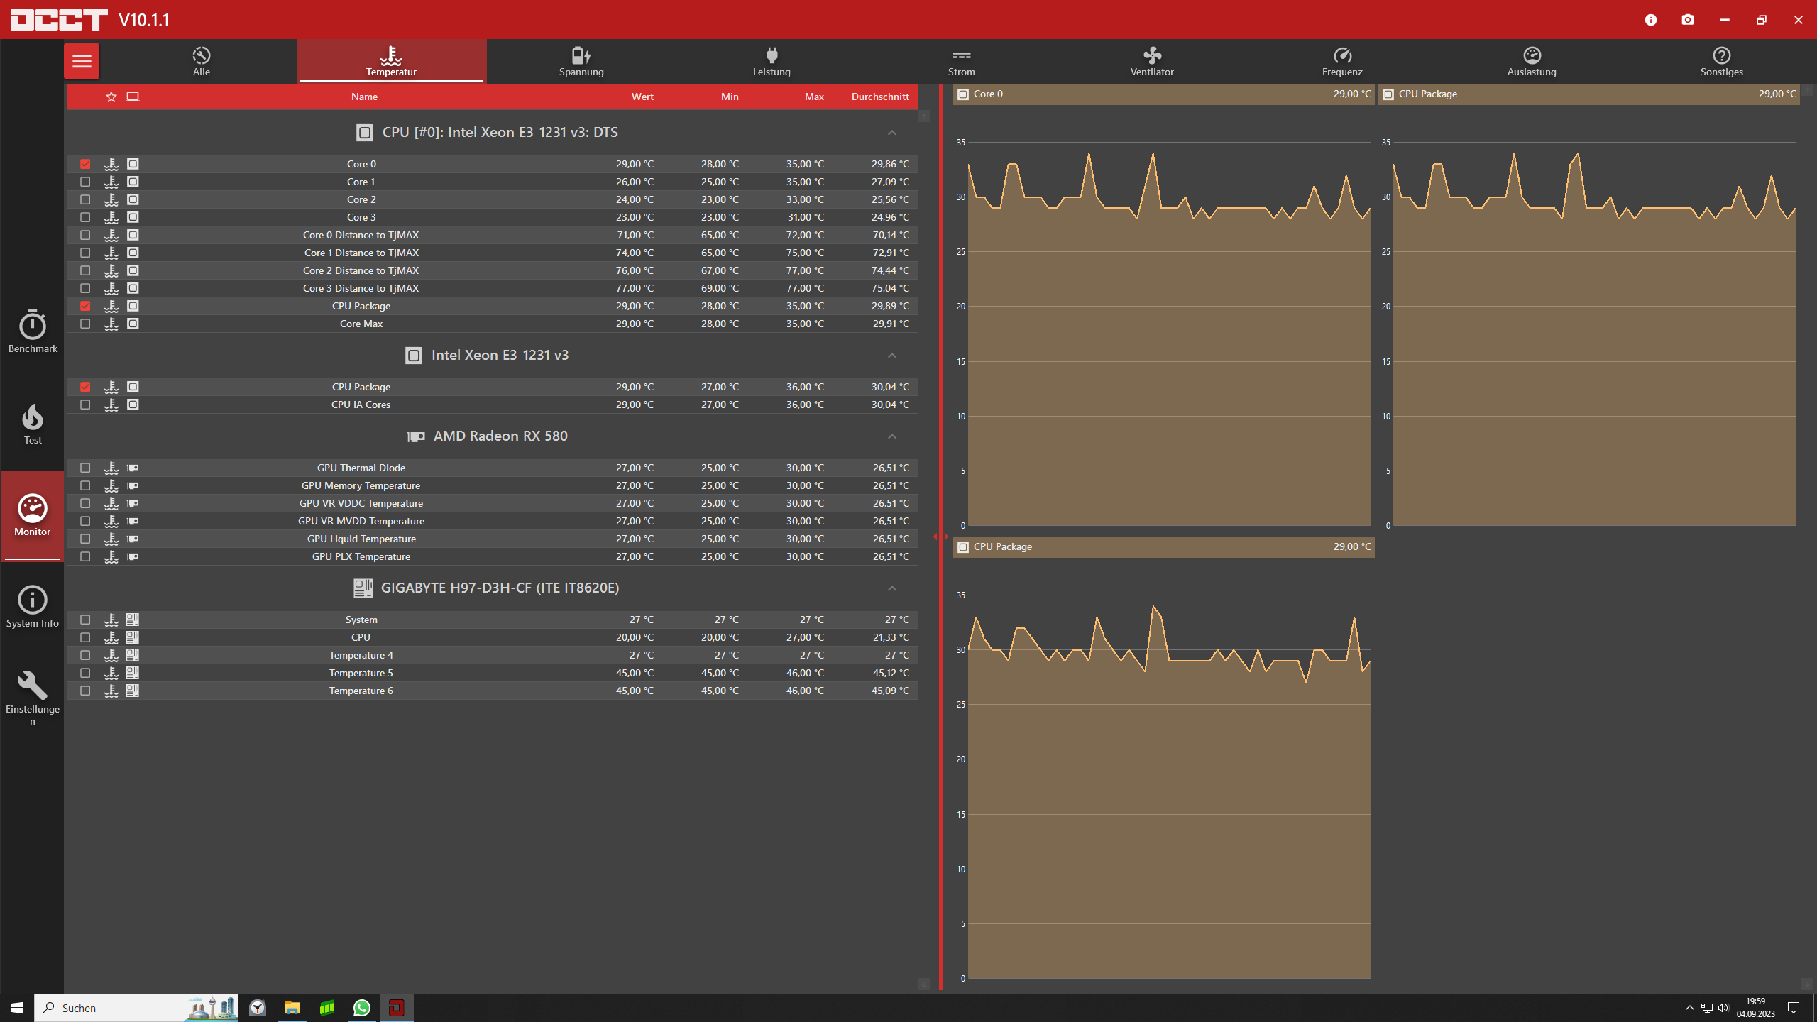Collapse the CPU [#0] Intel Xeon DTS group
Screen dimensions: 1817x1022
click(x=892, y=133)
